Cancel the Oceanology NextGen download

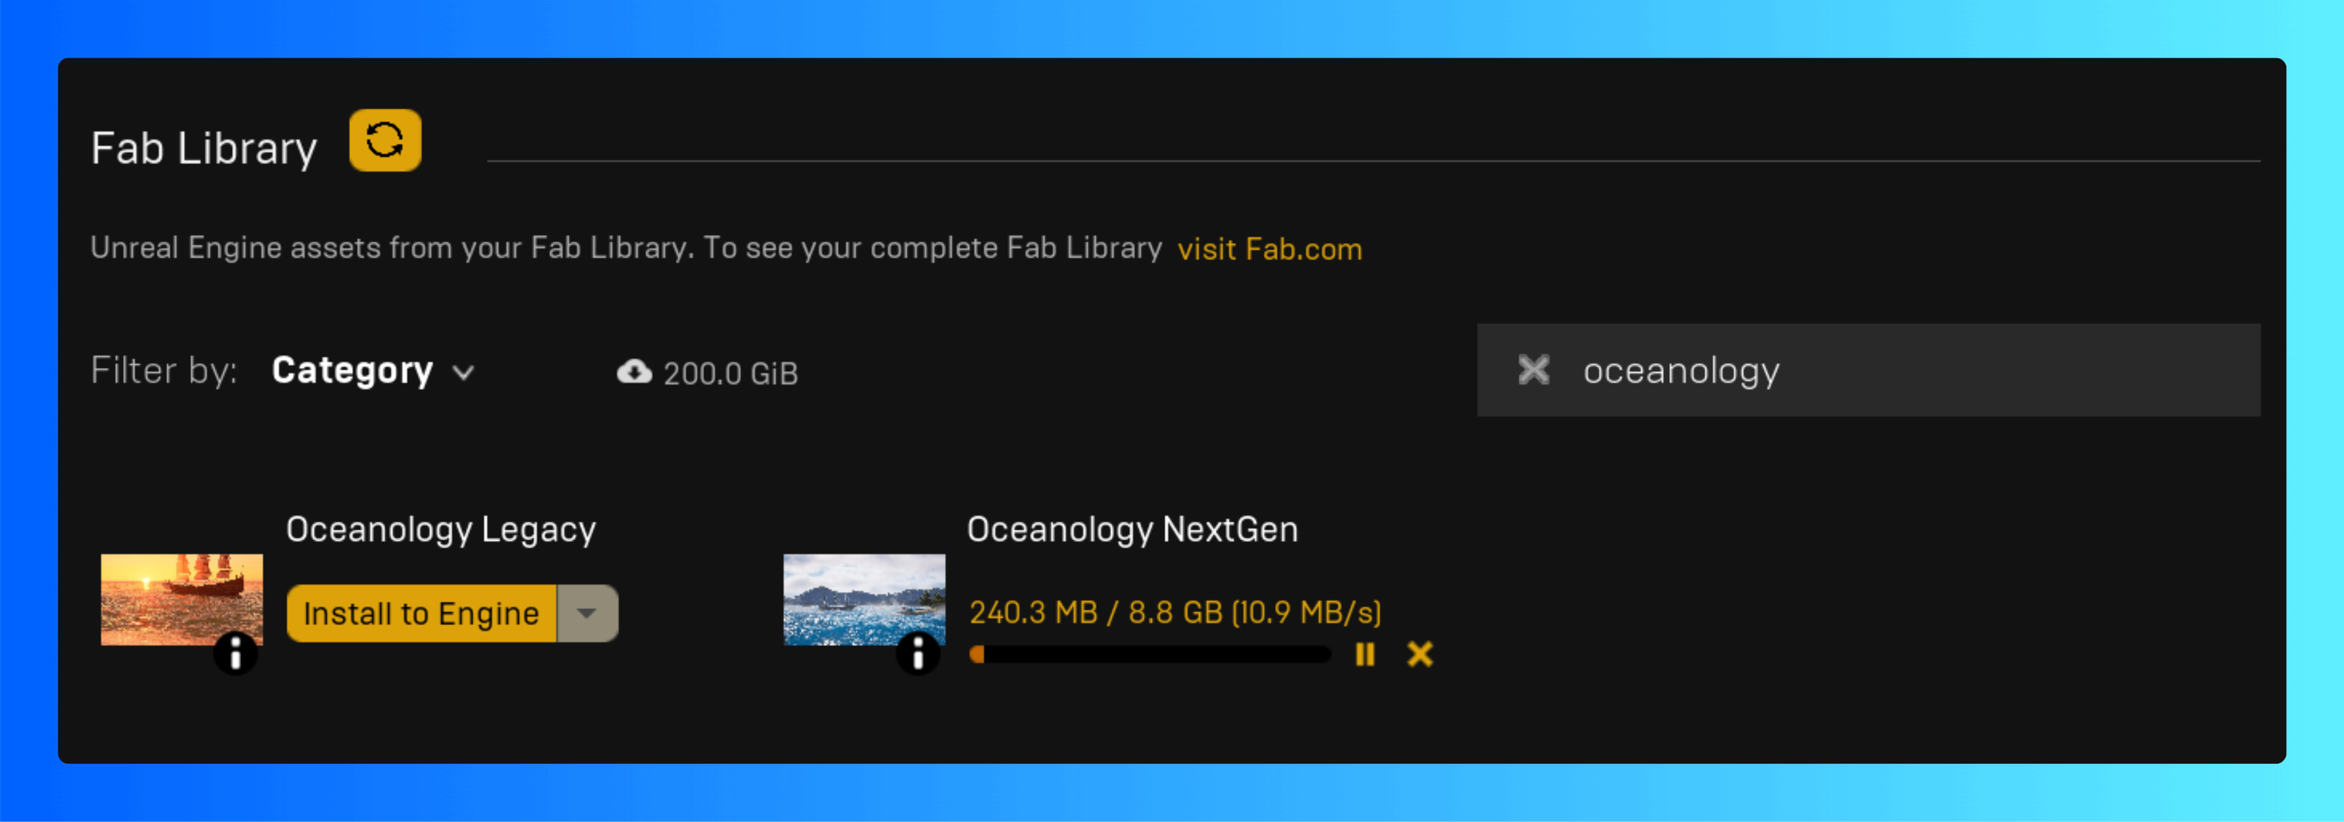coord(1420,654)
